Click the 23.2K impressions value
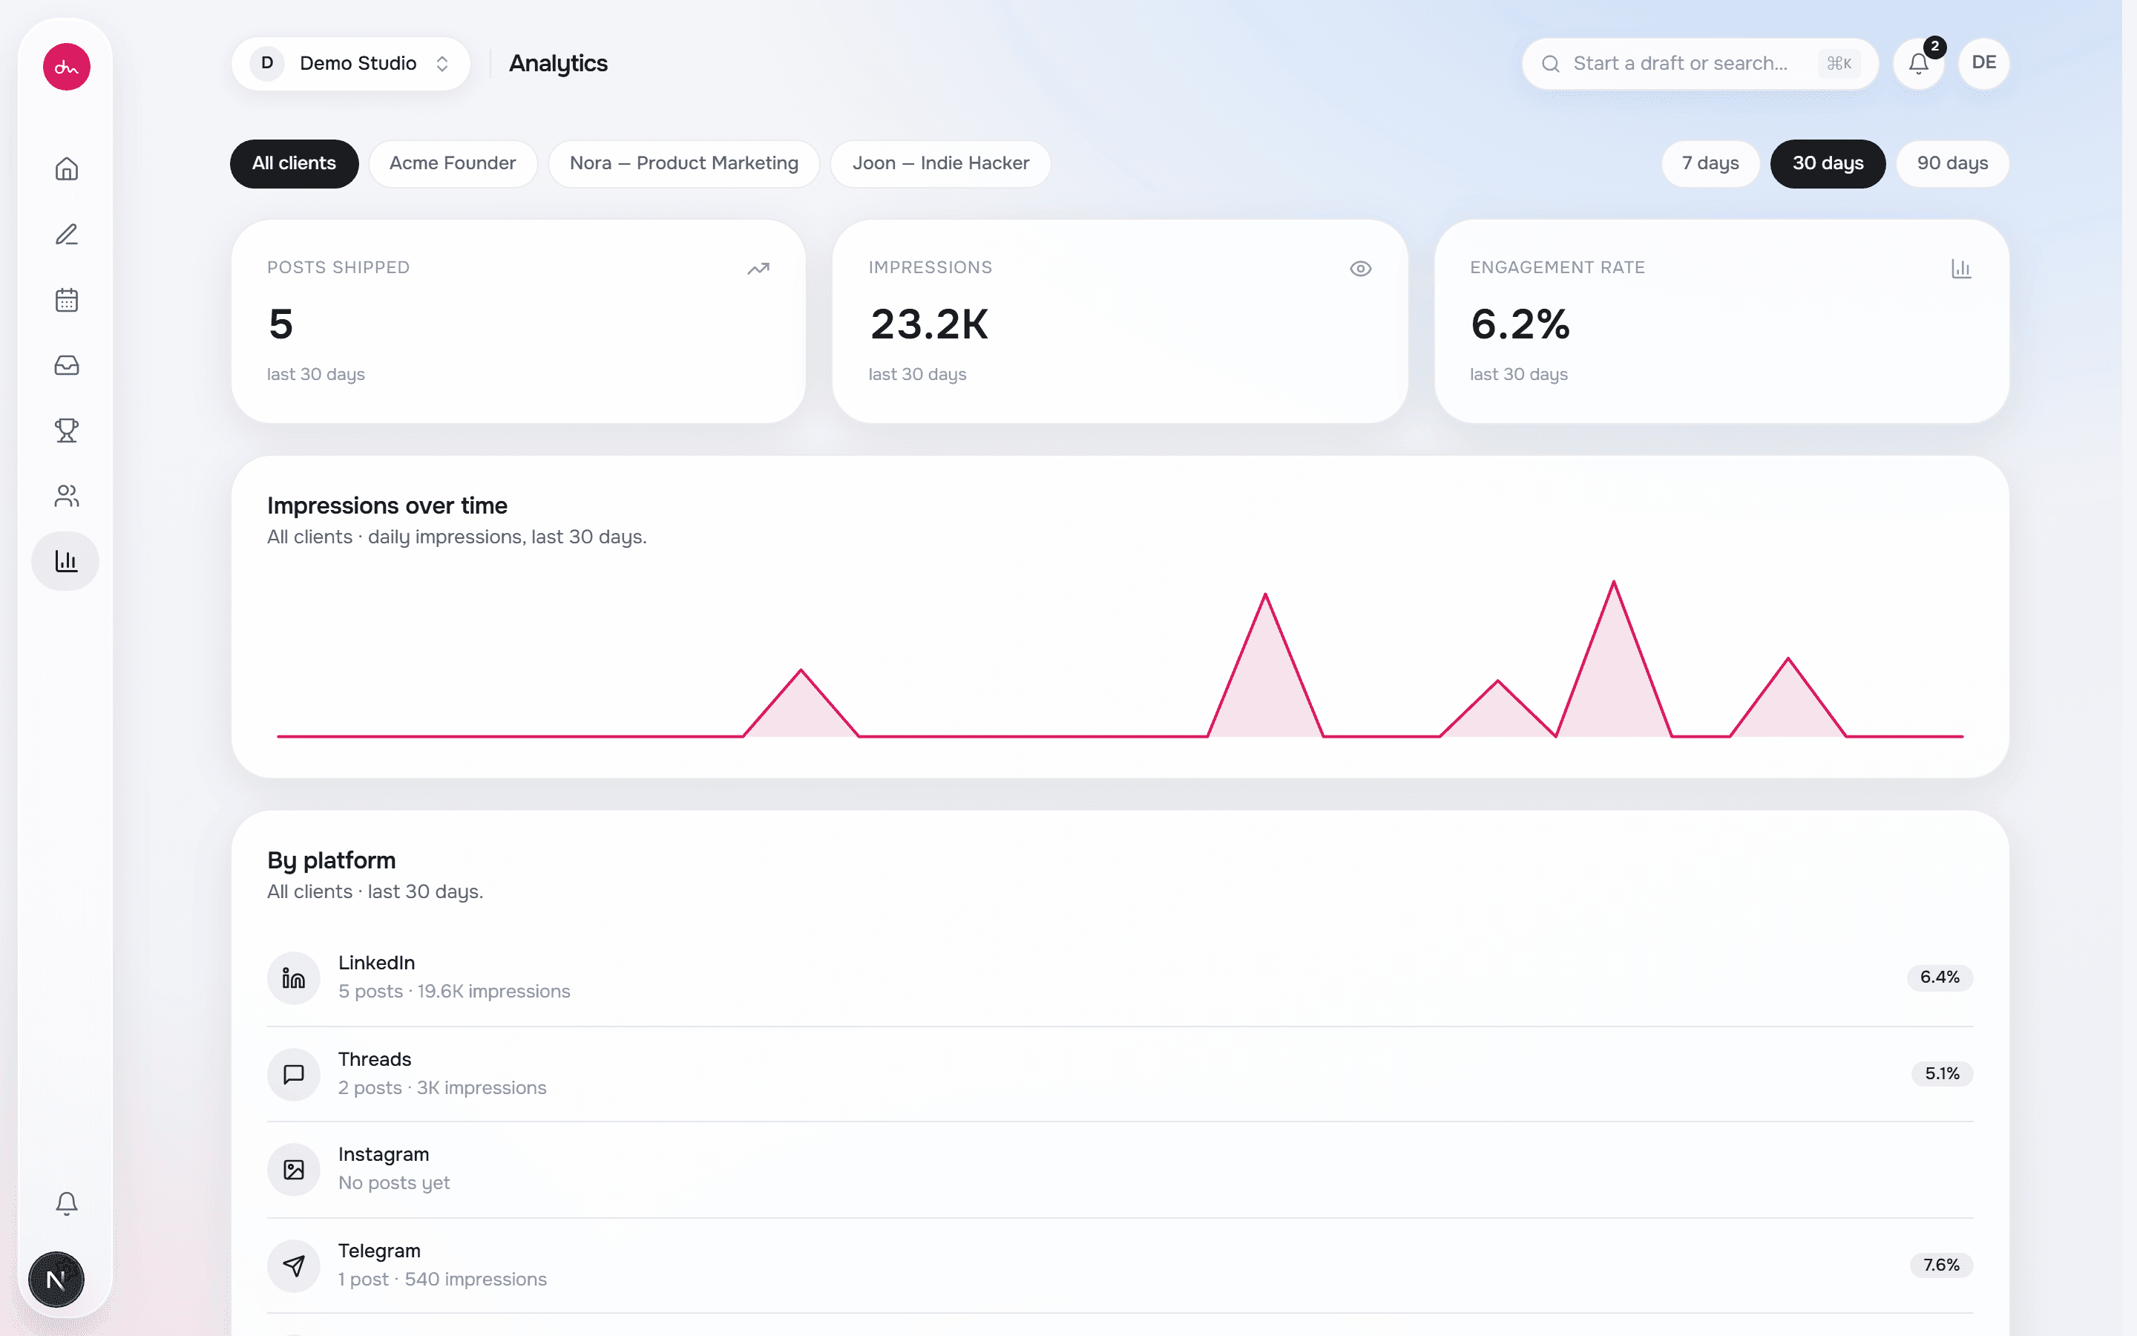 (x=929, y=324)
